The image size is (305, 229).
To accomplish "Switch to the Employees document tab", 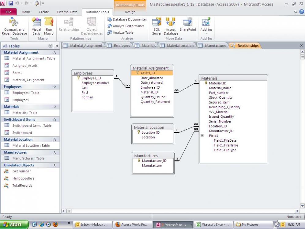I will click(x=119, y=46).
